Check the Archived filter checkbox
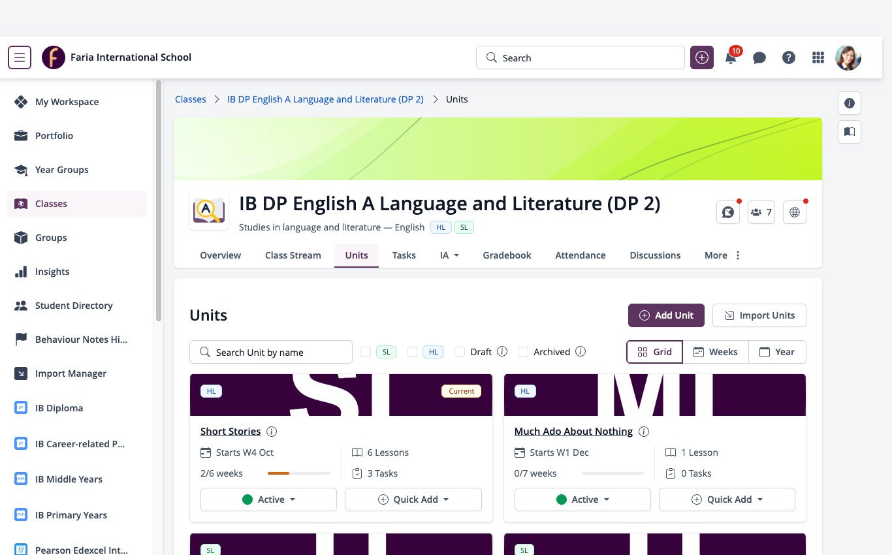The image size is (892, 555). 523,352
